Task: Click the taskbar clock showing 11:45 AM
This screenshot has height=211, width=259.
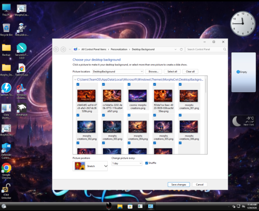Action: 252,206
